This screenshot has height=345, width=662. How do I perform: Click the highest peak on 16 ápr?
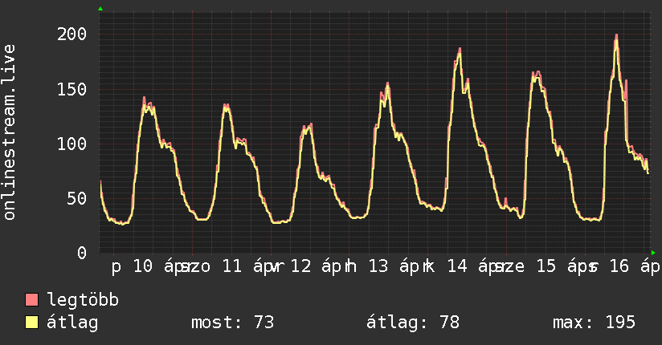pos(616,35)
